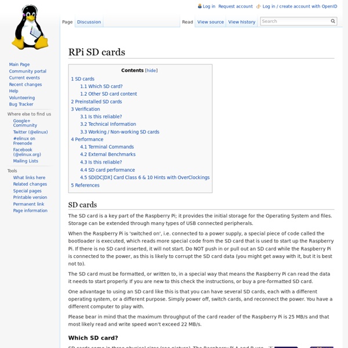Screen dimensions: 348x348
Task: Click the Which SD card? subheading
Action: (93, 338)
